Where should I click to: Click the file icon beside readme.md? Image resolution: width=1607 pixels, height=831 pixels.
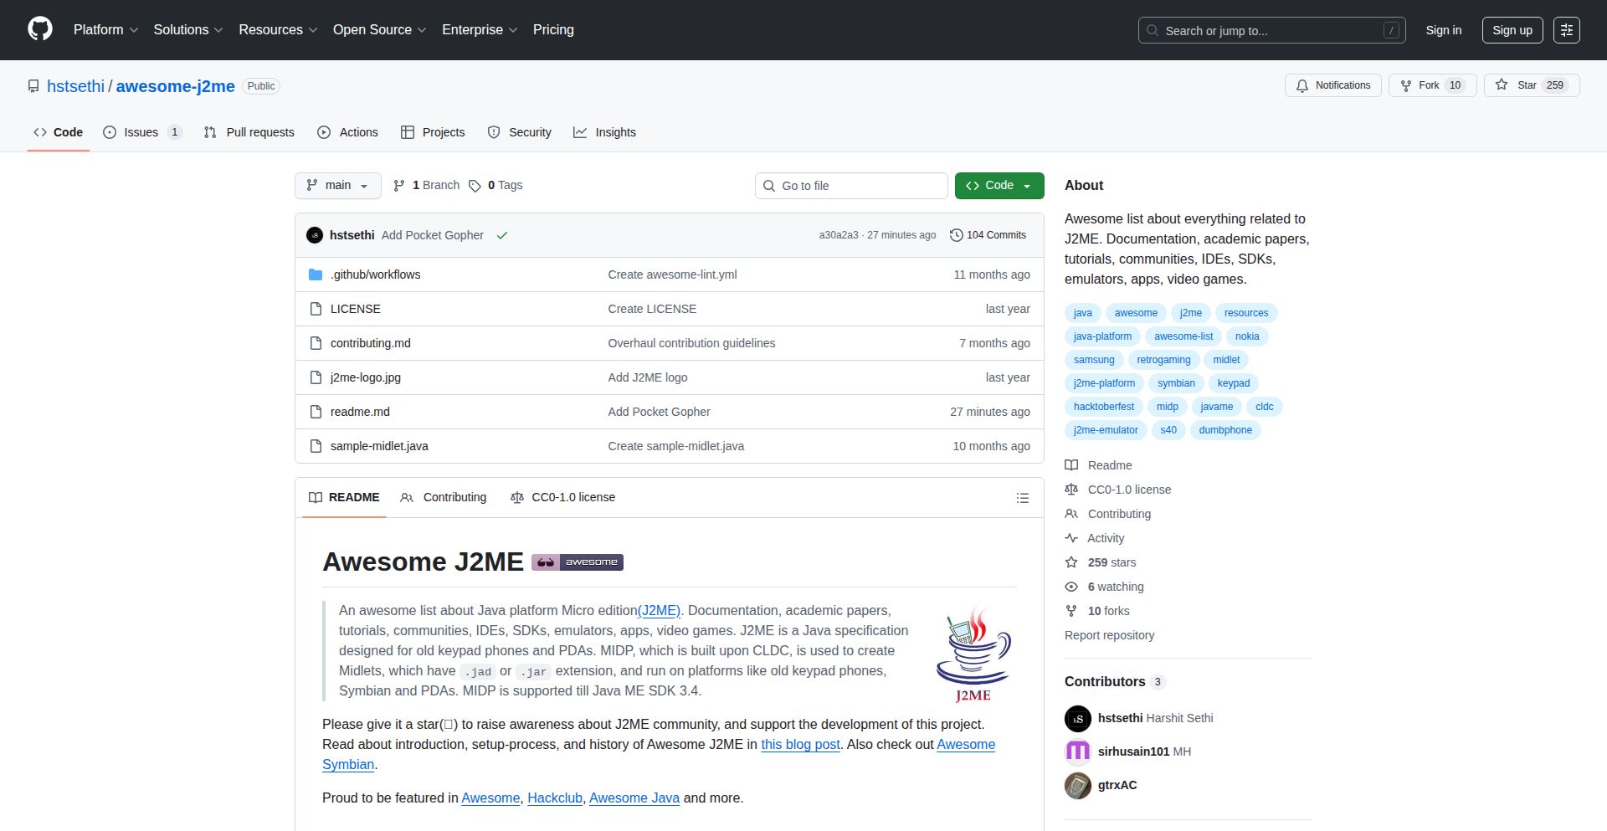click(316, 412)
